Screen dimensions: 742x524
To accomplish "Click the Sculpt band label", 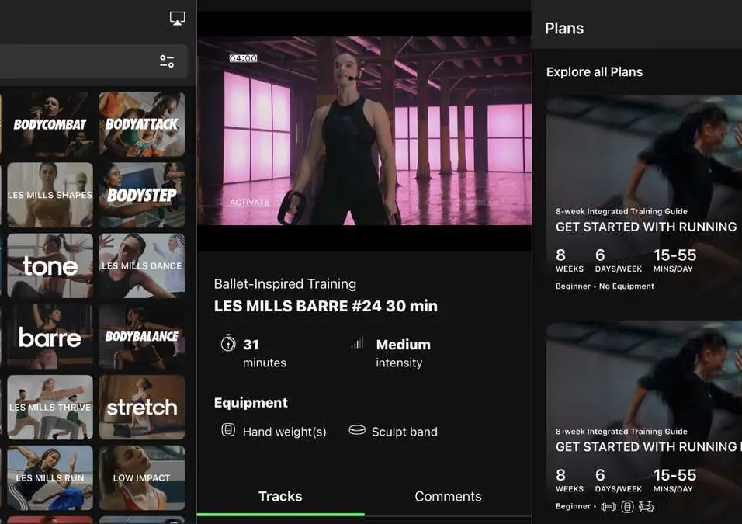I will click(404, 432).
